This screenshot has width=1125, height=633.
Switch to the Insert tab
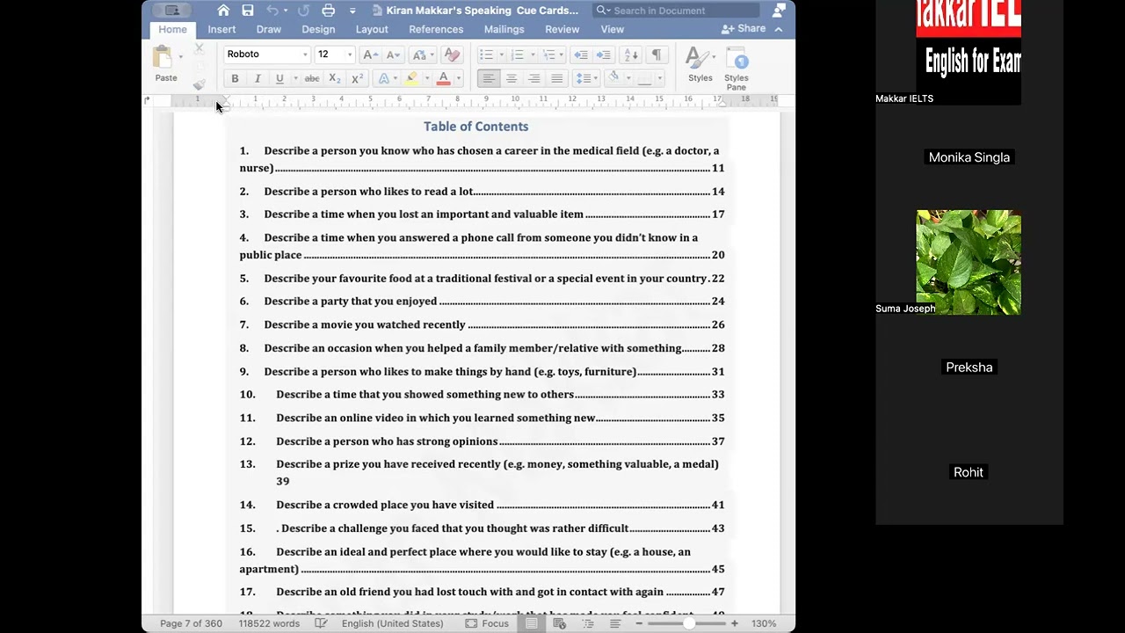click(221, 29)
